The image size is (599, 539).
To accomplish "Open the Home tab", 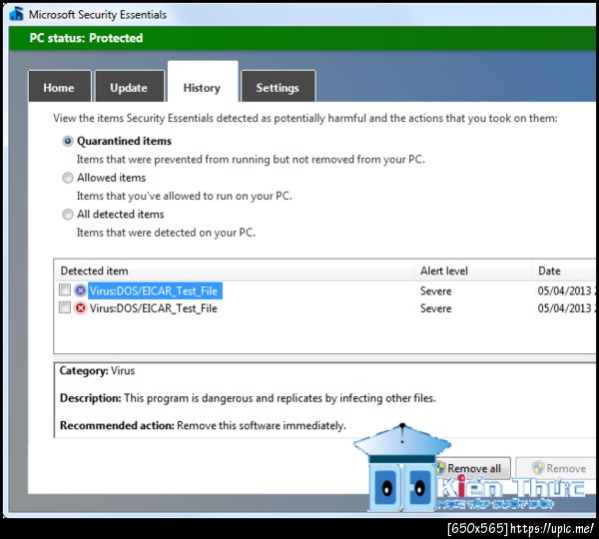I will pyautogui.click(x=60, y=86).
